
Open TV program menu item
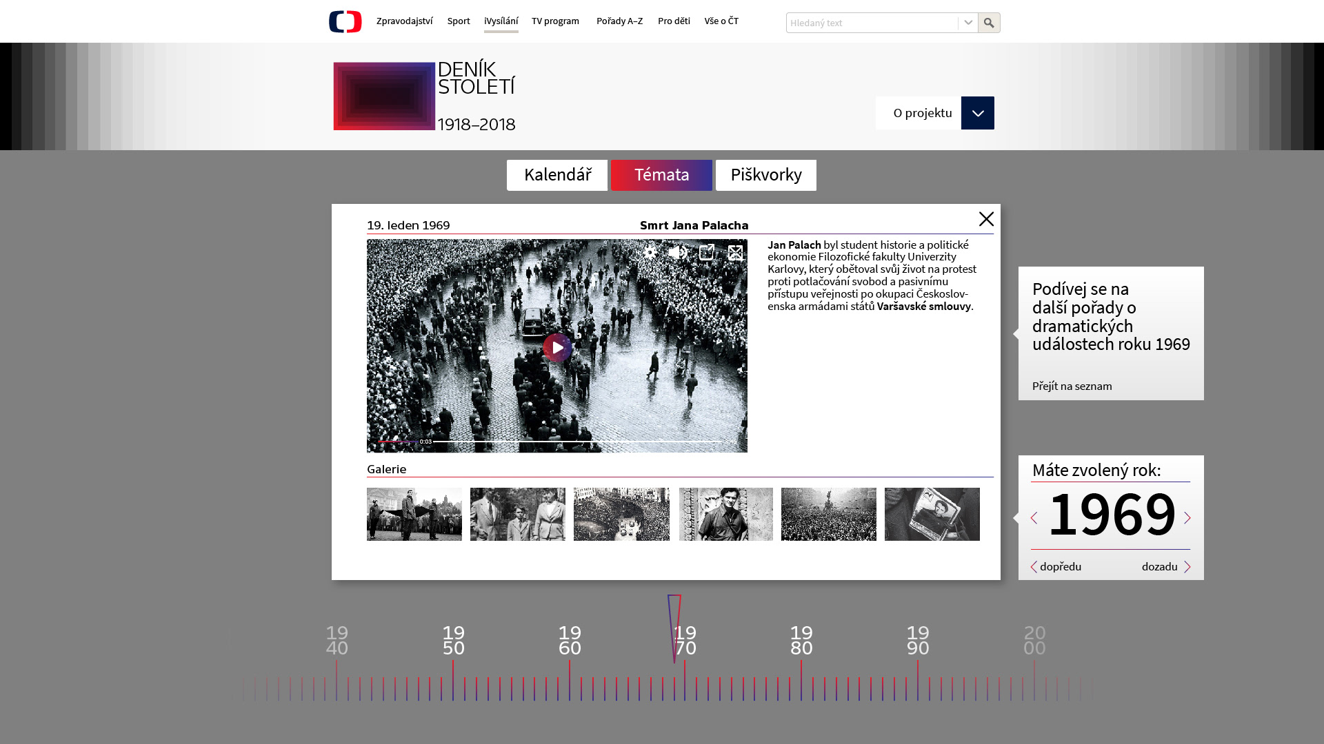pyautogui.click(x=555, y=21)
